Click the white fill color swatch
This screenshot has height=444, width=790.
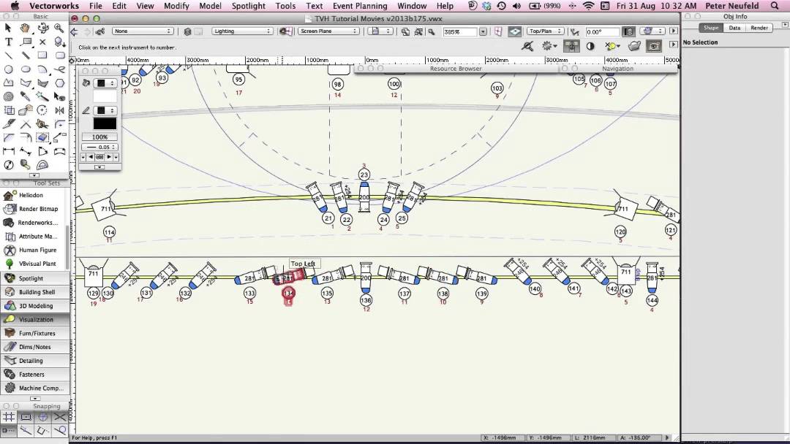[x=105, y=96]
